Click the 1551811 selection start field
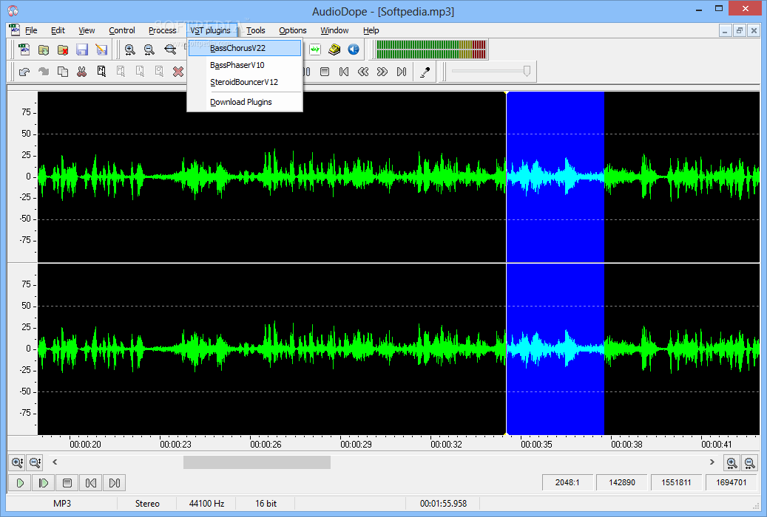 click(x=676, y=482)
